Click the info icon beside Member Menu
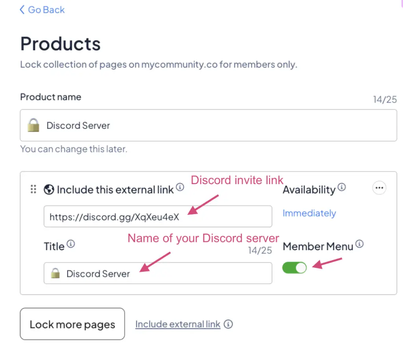 [359, 244]
